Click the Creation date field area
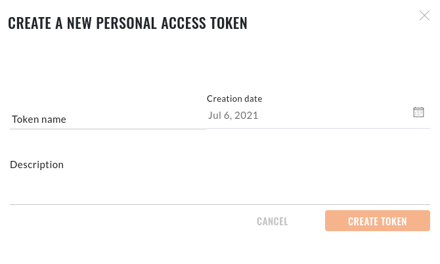440x264 pixels. tap(309, 116)
